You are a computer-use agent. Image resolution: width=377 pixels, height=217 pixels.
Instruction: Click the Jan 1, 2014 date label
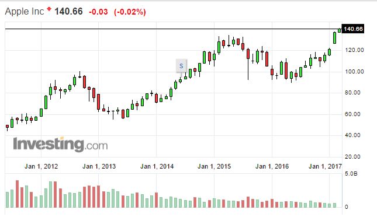tap(157, 166)
